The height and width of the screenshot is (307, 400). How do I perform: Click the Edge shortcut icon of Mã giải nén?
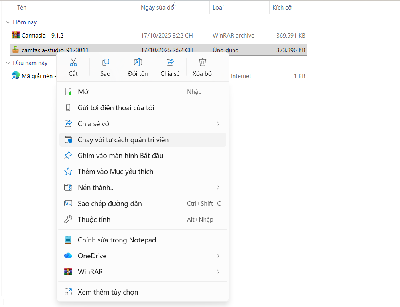(16, 76)
